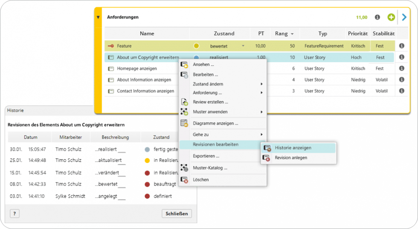The width and height of the screenshot is (418, 229).
Task: Click user story icon of Homepage anzeigen
Action: (110, 69)
